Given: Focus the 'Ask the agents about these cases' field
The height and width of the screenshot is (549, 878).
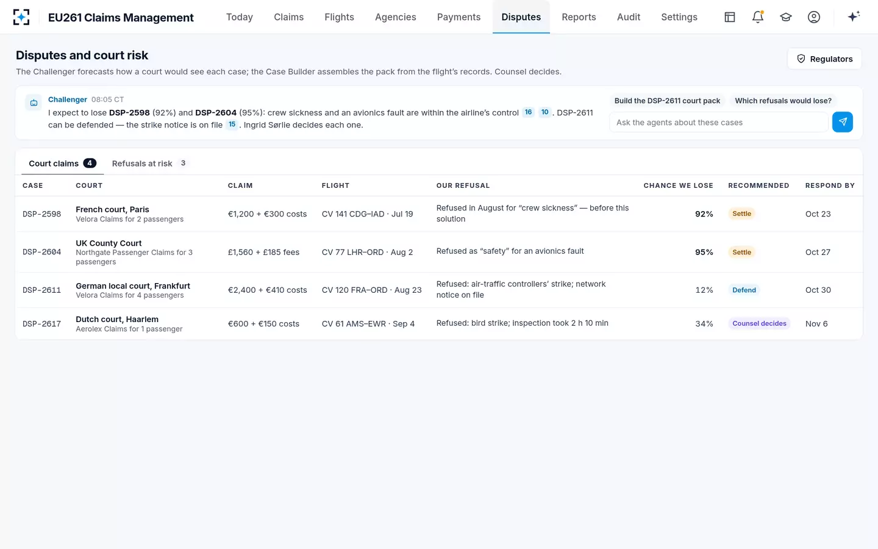Looking at the screenshot, I should 719,122.
